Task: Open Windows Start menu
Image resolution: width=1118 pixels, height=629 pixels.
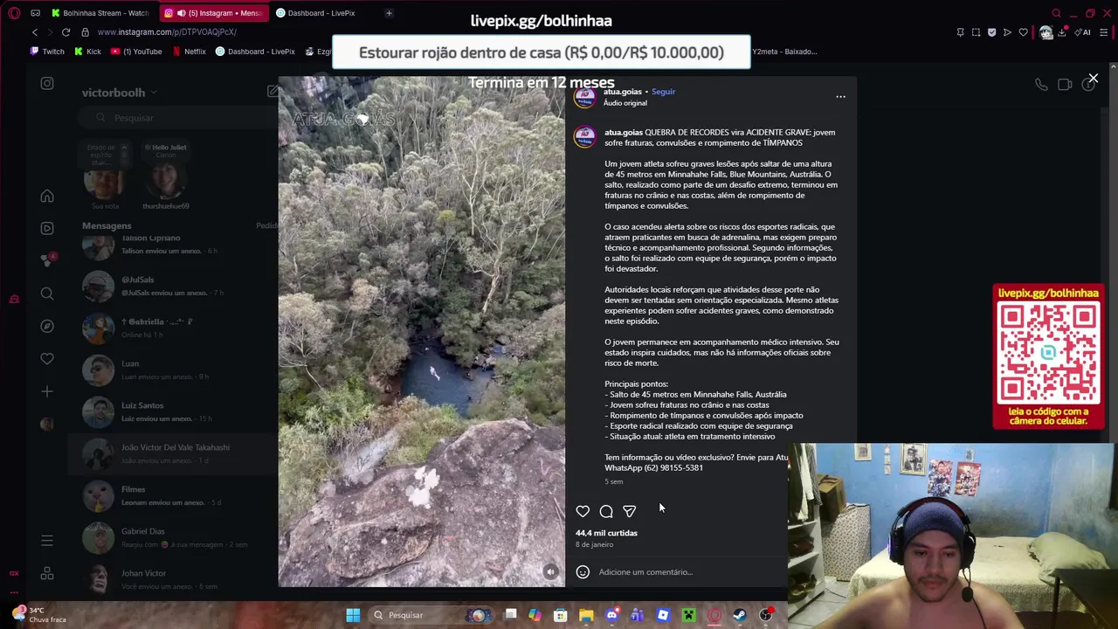Action: pos(353,615)
